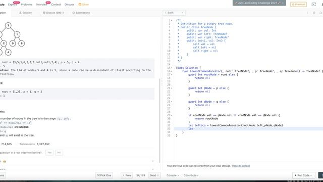Open the Contest menu
The image size is (323, 182).
[x=56, y=5]
